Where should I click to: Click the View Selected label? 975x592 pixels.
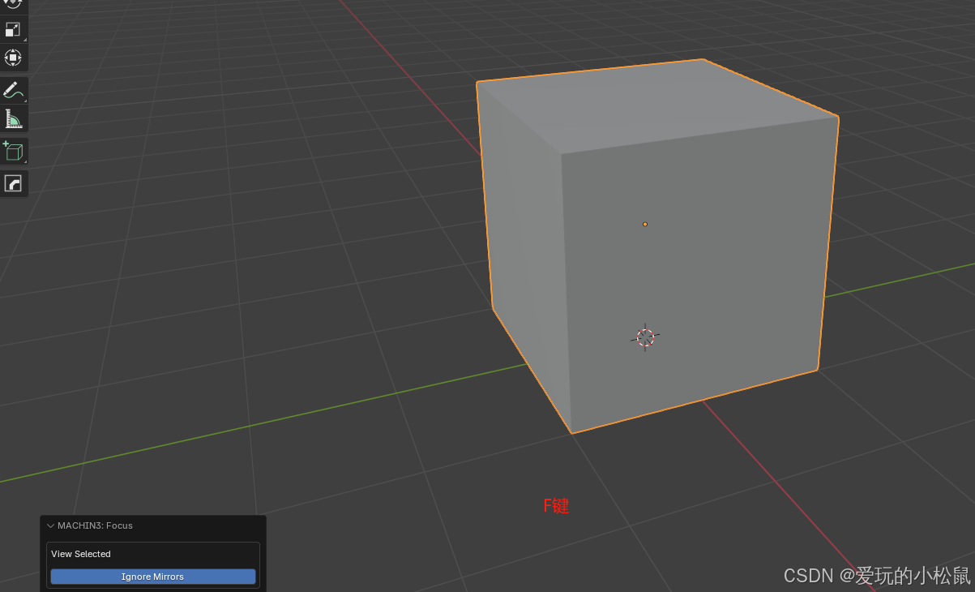pyautogui.click(x=81, y=554)
